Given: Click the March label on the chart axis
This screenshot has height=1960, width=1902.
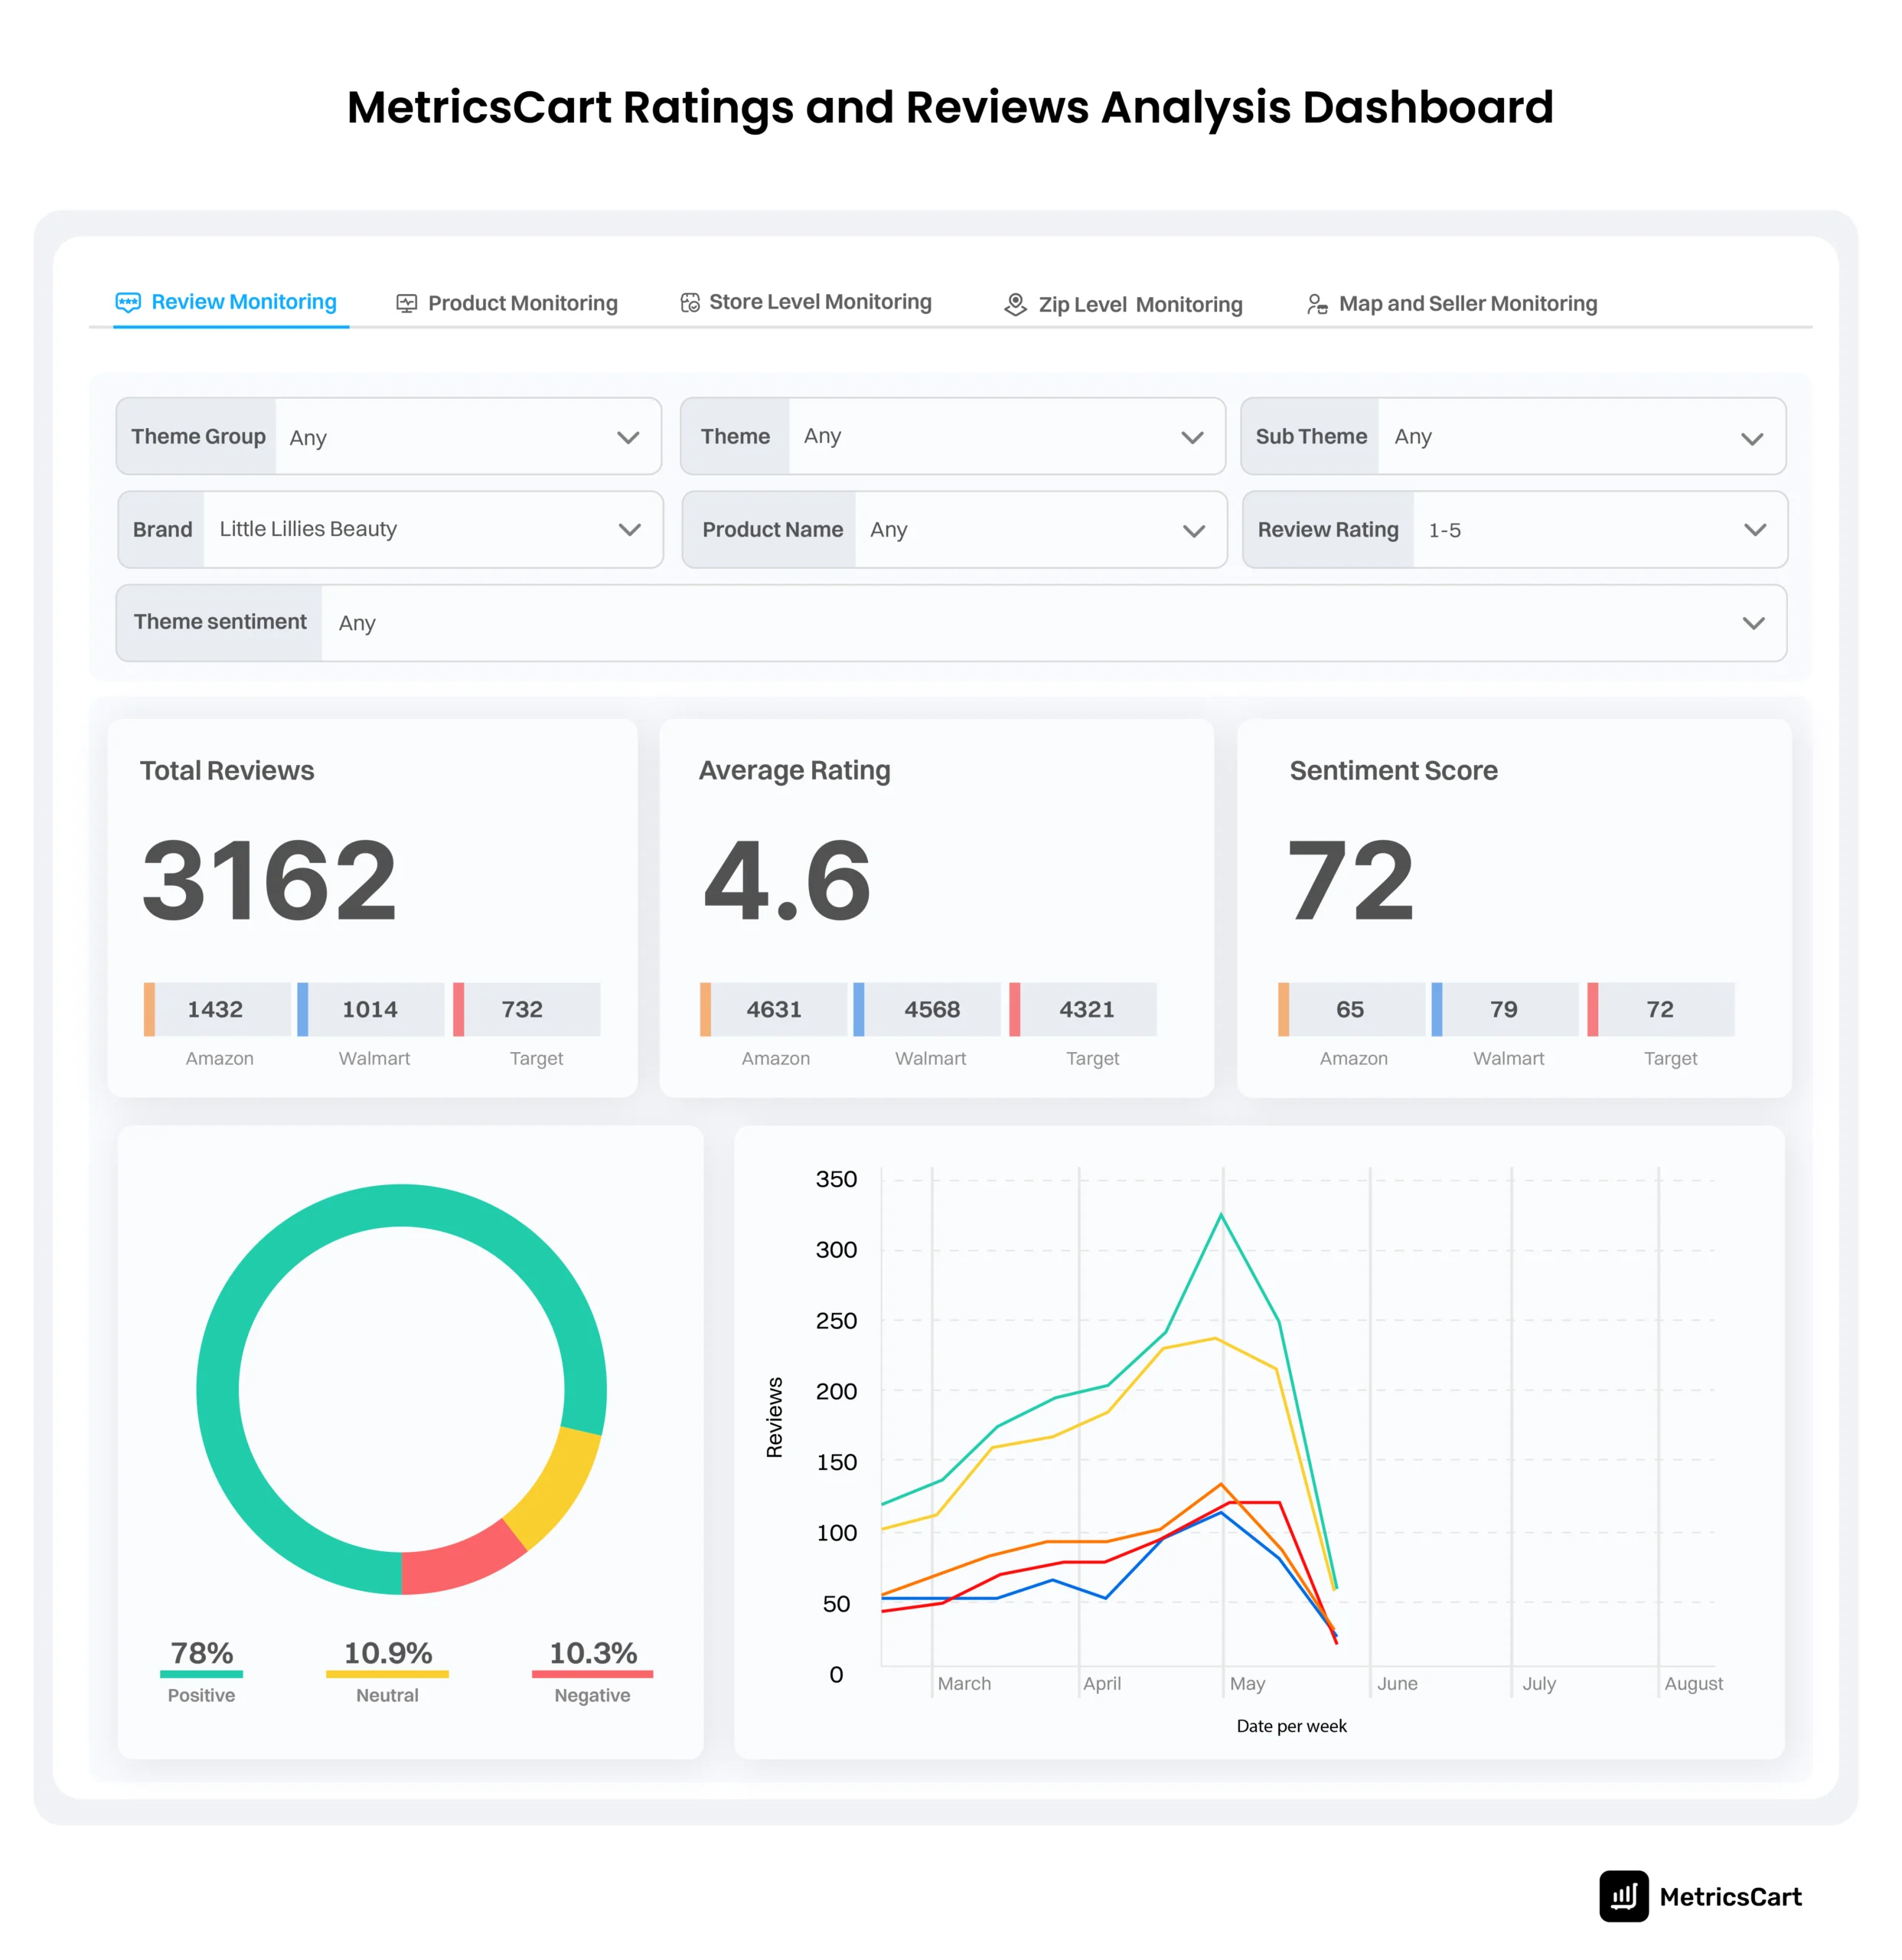Looking at the screenshot, I should 964,1683.
